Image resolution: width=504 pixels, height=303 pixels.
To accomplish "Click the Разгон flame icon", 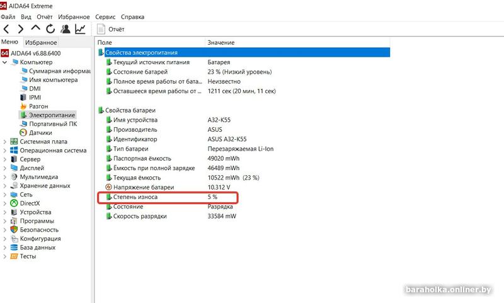I will tap(23, 106).
